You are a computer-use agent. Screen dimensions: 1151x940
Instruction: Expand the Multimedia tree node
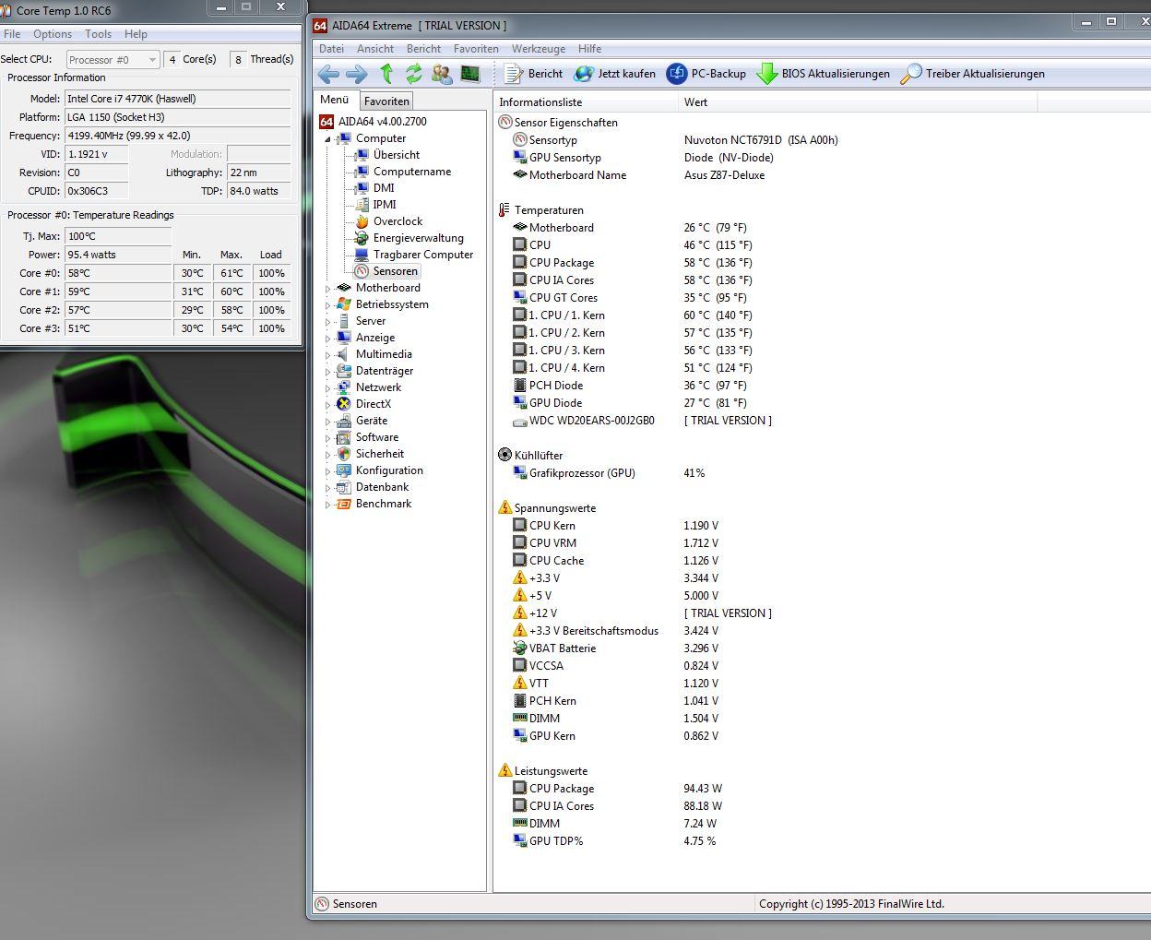[x=327, y=354]
